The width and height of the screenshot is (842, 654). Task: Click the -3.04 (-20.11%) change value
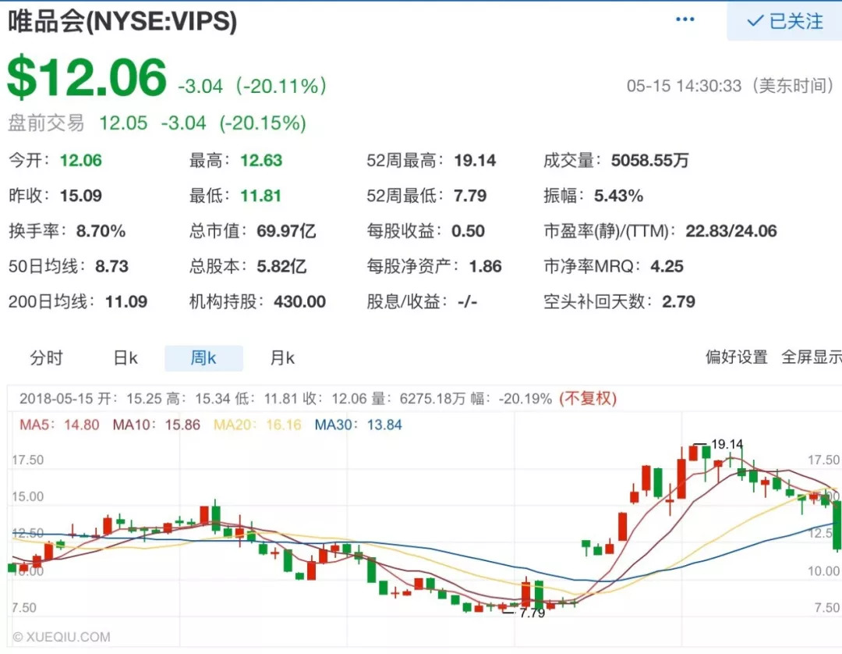coord(253,86)
